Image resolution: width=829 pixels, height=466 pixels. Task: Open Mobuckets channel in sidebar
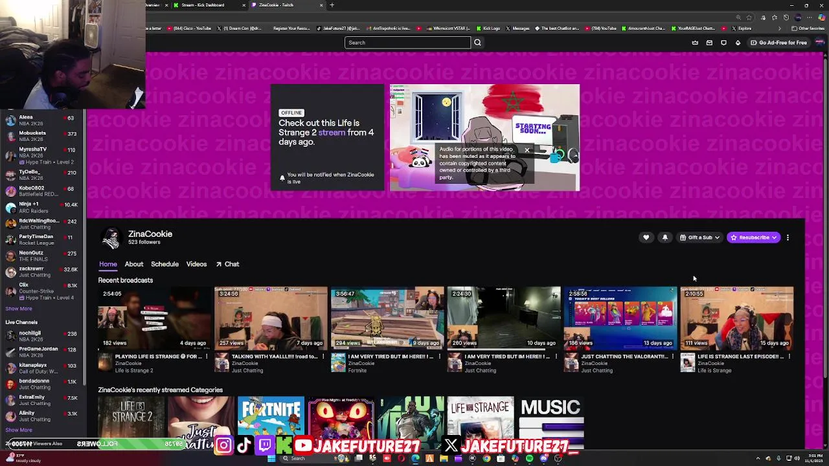(43, 136)
